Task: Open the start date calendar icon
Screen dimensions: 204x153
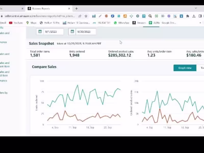Action: click(x=40, y=31)
